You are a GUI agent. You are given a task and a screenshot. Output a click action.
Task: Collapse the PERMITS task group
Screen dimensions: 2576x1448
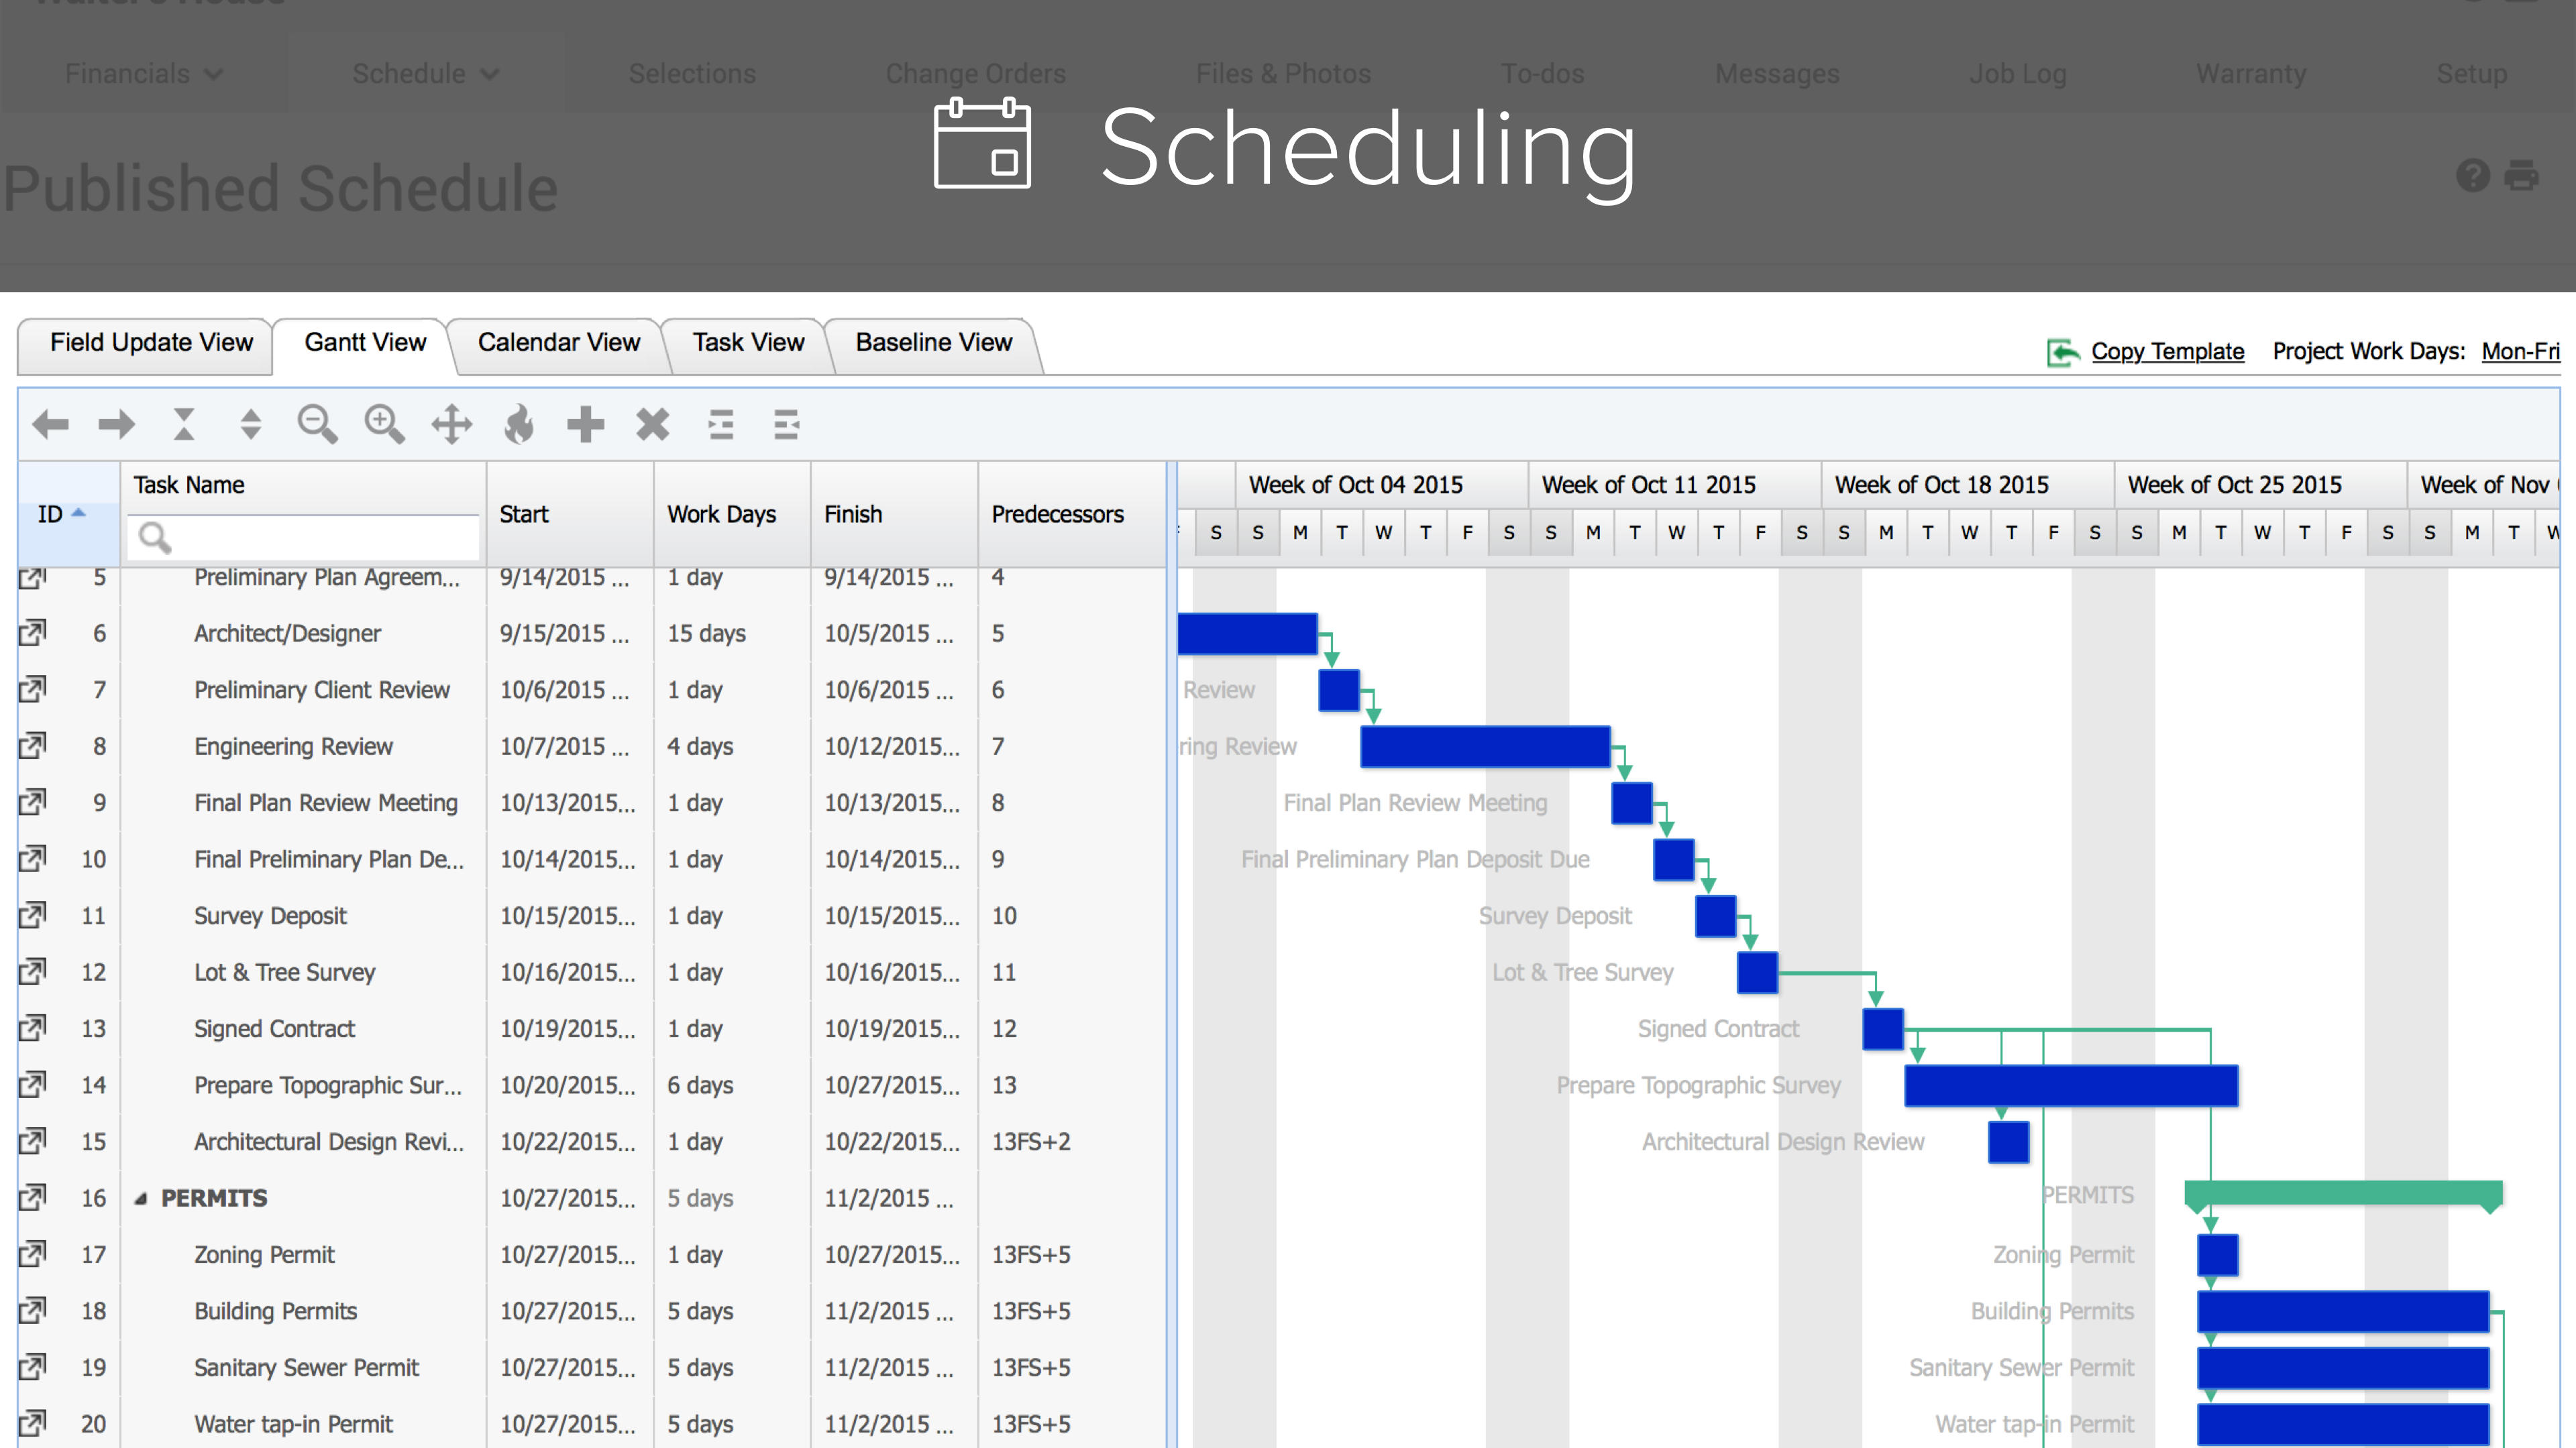tap(141, 1198)
